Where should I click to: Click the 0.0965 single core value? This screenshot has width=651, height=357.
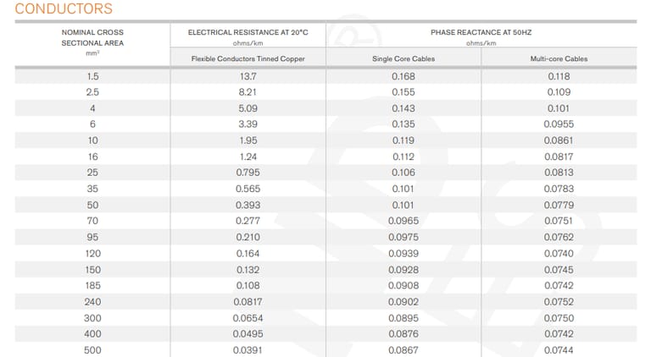pyautogui.click(x=403, y=221)
